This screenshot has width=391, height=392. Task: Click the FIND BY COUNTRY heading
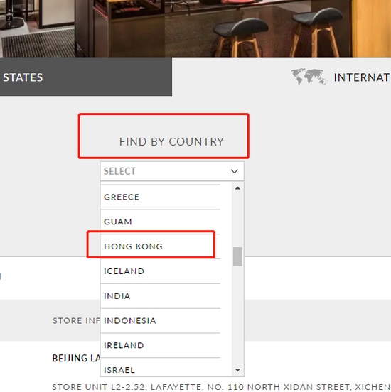[x=171, y=142]
